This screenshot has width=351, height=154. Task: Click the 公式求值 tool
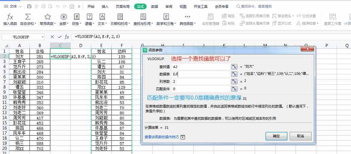pos(306,16)
